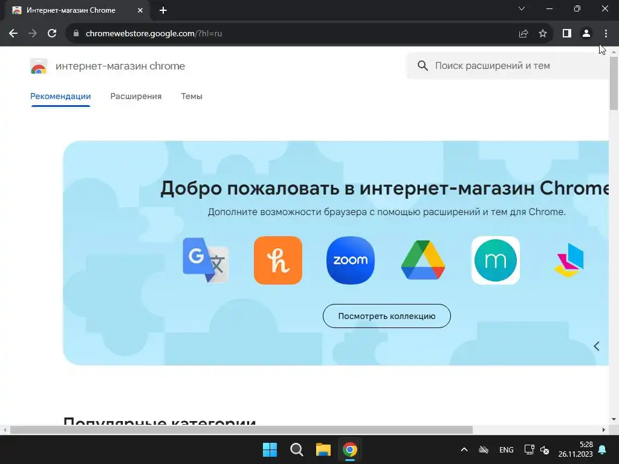The height and width of the screenshot is (464, 619).
Task: Click network display tray icon
Action: [529, 449]
